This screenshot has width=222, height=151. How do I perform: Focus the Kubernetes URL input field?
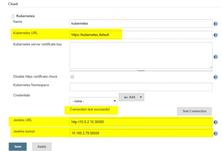point(141,35)
